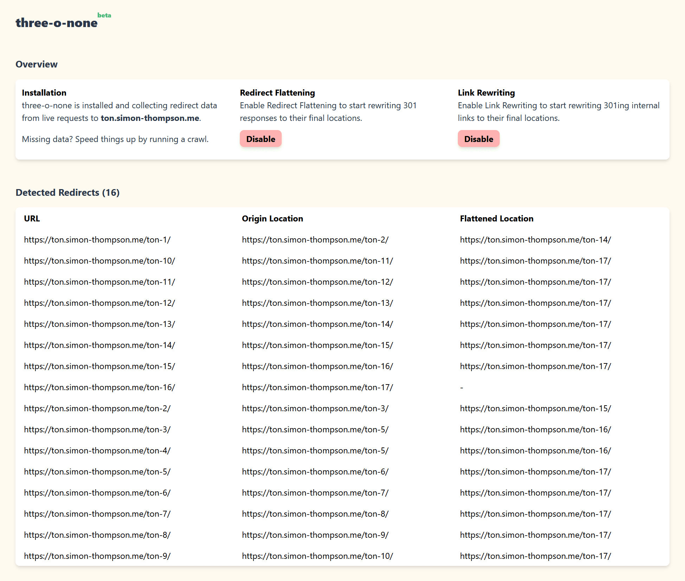Viewport: 685px width, 581px height.
Task: Click Flattened Location ton-17/ in the ton-5 row
Action: [536, 472]
